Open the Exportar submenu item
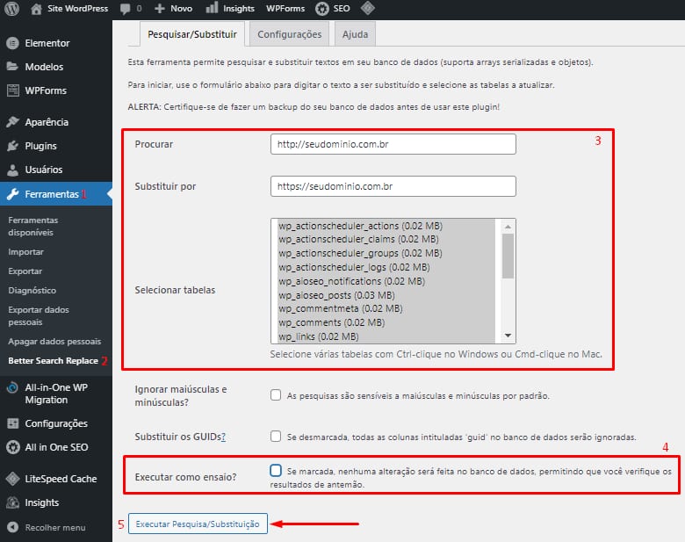The height and width of the screenshot is (542, 685). click(25, 271)
